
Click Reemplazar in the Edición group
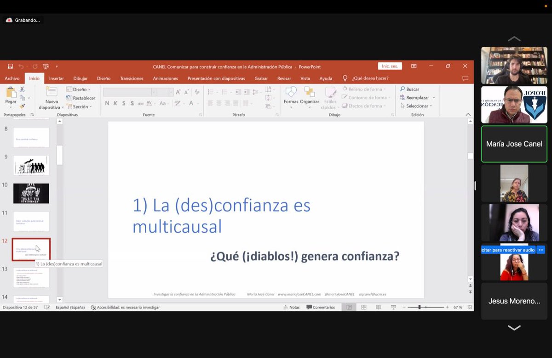(x=417, y=97)
